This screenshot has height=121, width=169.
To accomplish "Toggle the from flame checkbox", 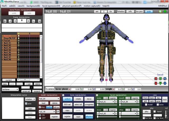I will 144,118.
